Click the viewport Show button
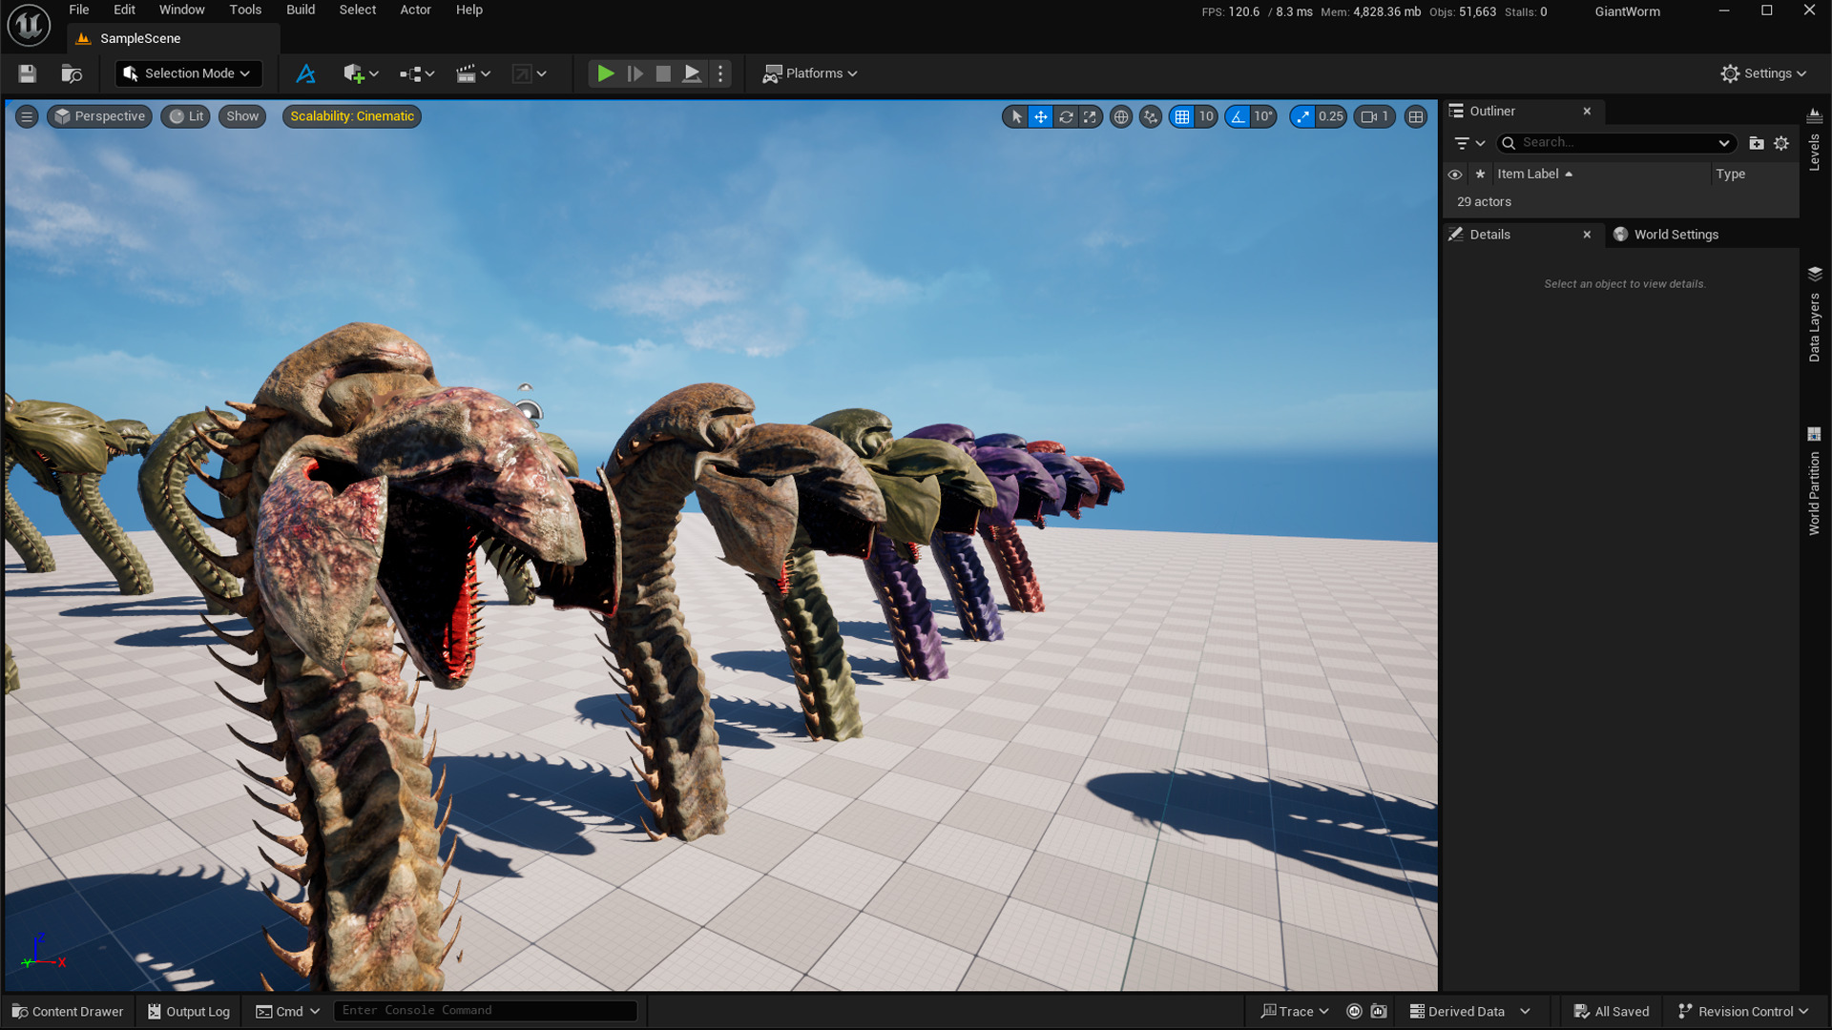Screen dimensions: 1832x1030 coord(242,116)
